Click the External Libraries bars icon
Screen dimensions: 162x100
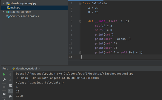8,12
